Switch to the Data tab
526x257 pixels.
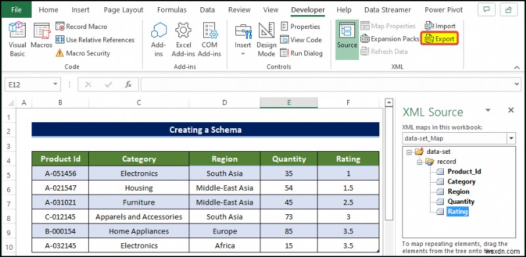207,10
